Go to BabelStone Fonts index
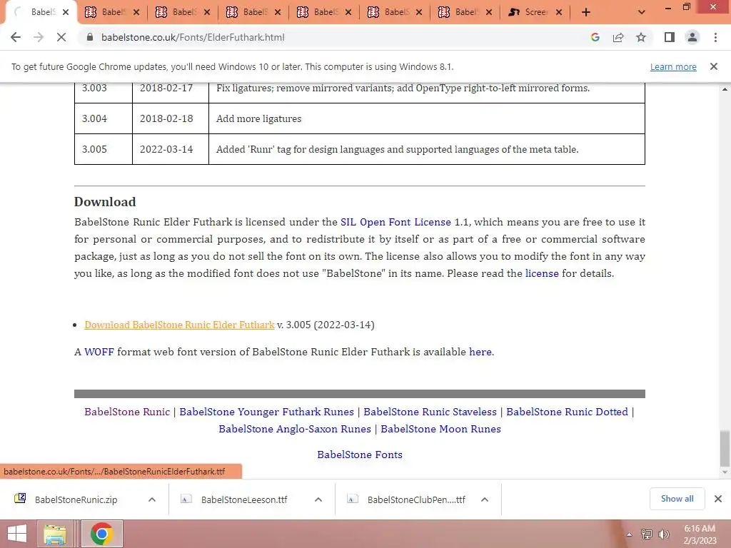The width and height of the screenshot is (731, 548). [x=360, y=455]
